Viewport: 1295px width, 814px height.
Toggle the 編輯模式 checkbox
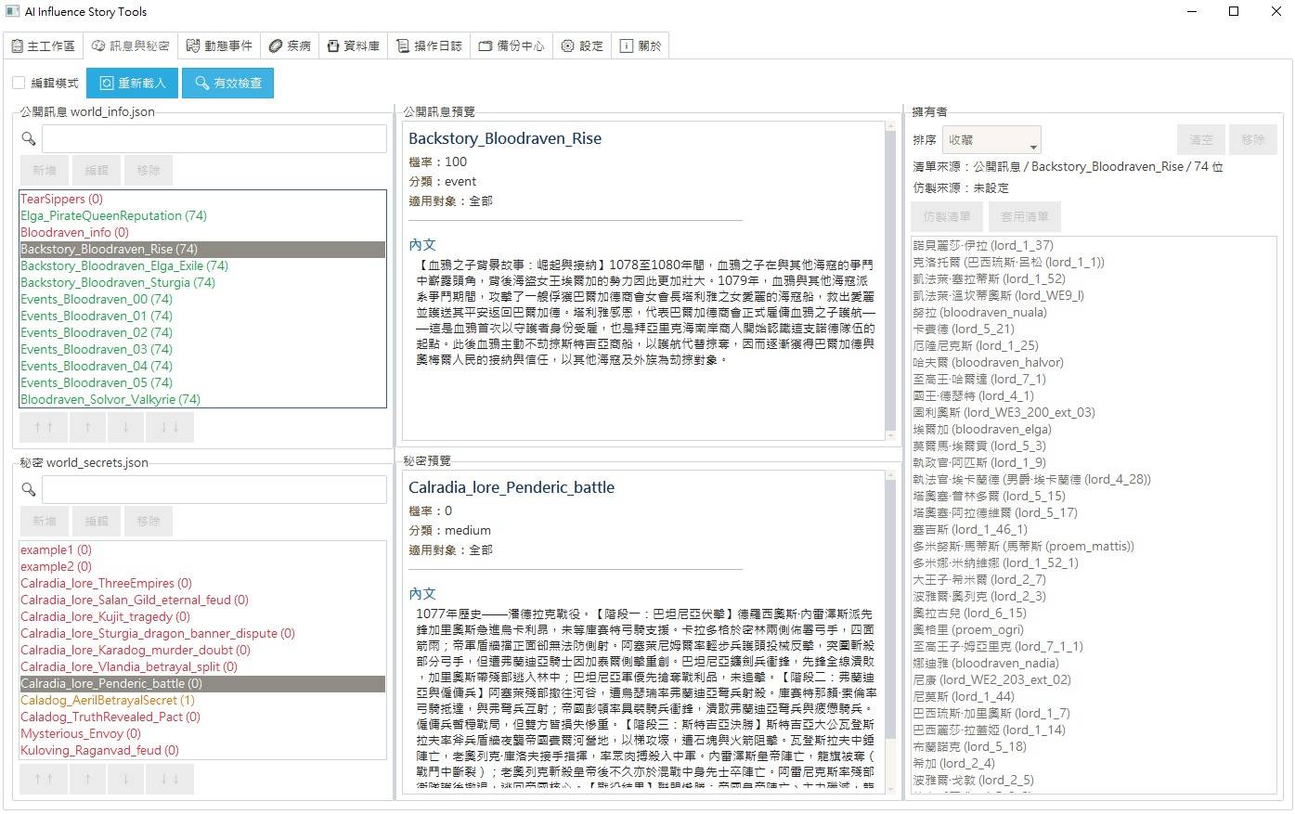click(19, 83)
